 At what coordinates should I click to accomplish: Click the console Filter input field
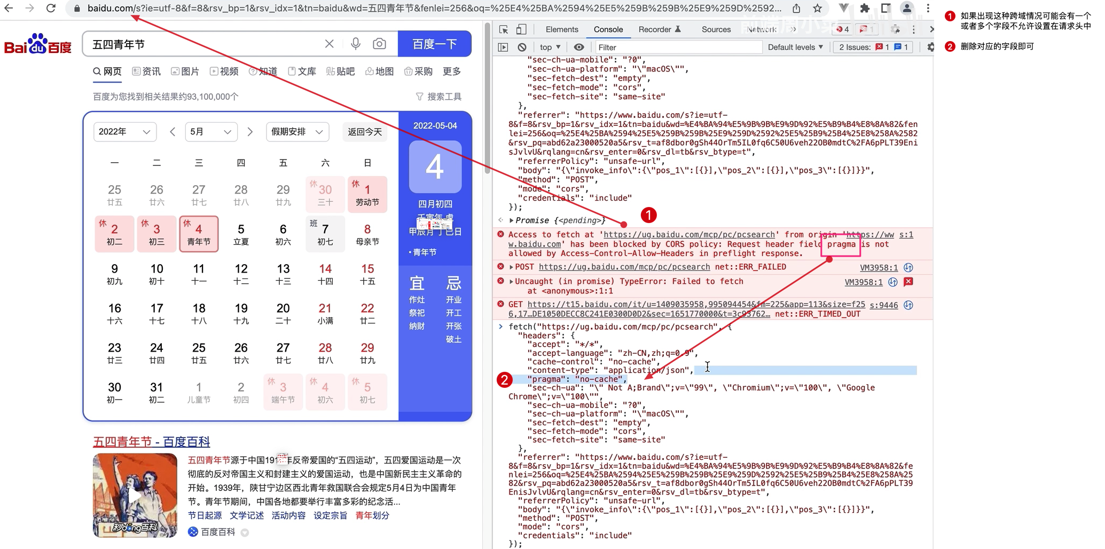point(678,47)
